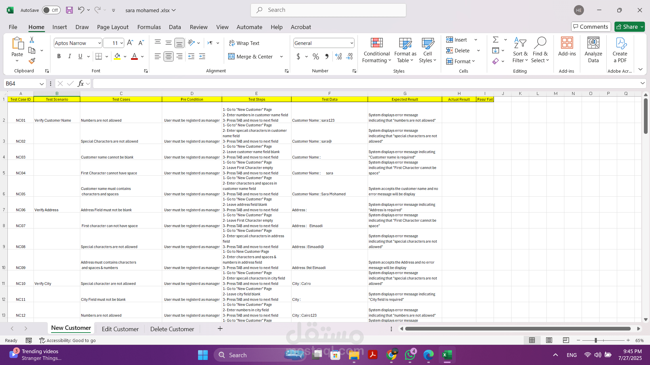
Task: Open the Page Layout ribbon tab
Action: coord(113,27)
